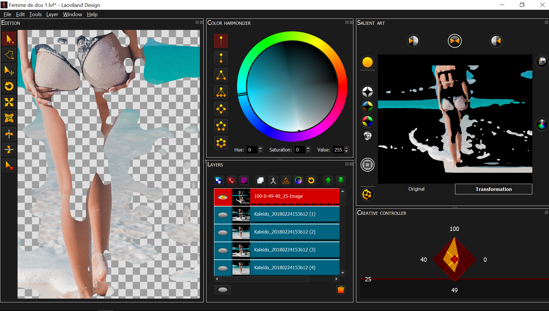This screenshot has height=311, width=549.
Task: Click the Hue input field
Action: point(252,150)
